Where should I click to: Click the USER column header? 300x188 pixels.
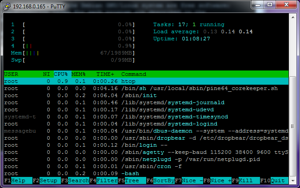click(12, 74)
